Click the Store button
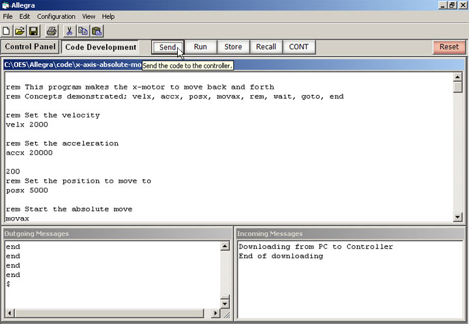469x324 pixels. (233, 47)
